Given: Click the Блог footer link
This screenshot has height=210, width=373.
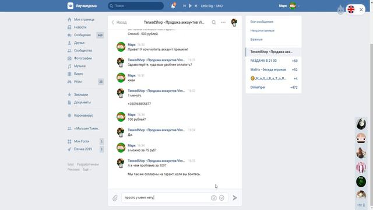Looking at the screenshot, I should click(x=71, y=164).
